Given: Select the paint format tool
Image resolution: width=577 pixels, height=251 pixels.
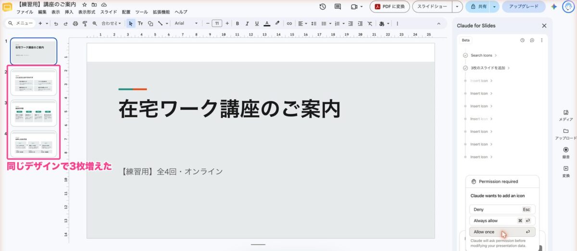Looking at the screenshot, I should pyautogui.click(x=85, y=23).
